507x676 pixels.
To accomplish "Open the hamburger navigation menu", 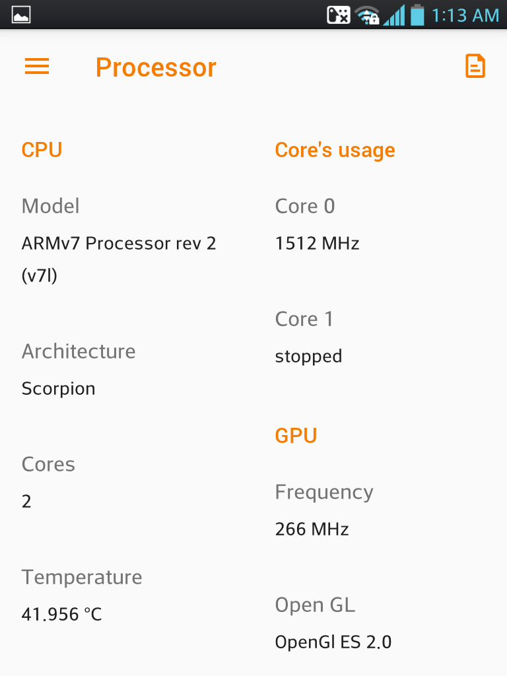I will click(37, 67).
